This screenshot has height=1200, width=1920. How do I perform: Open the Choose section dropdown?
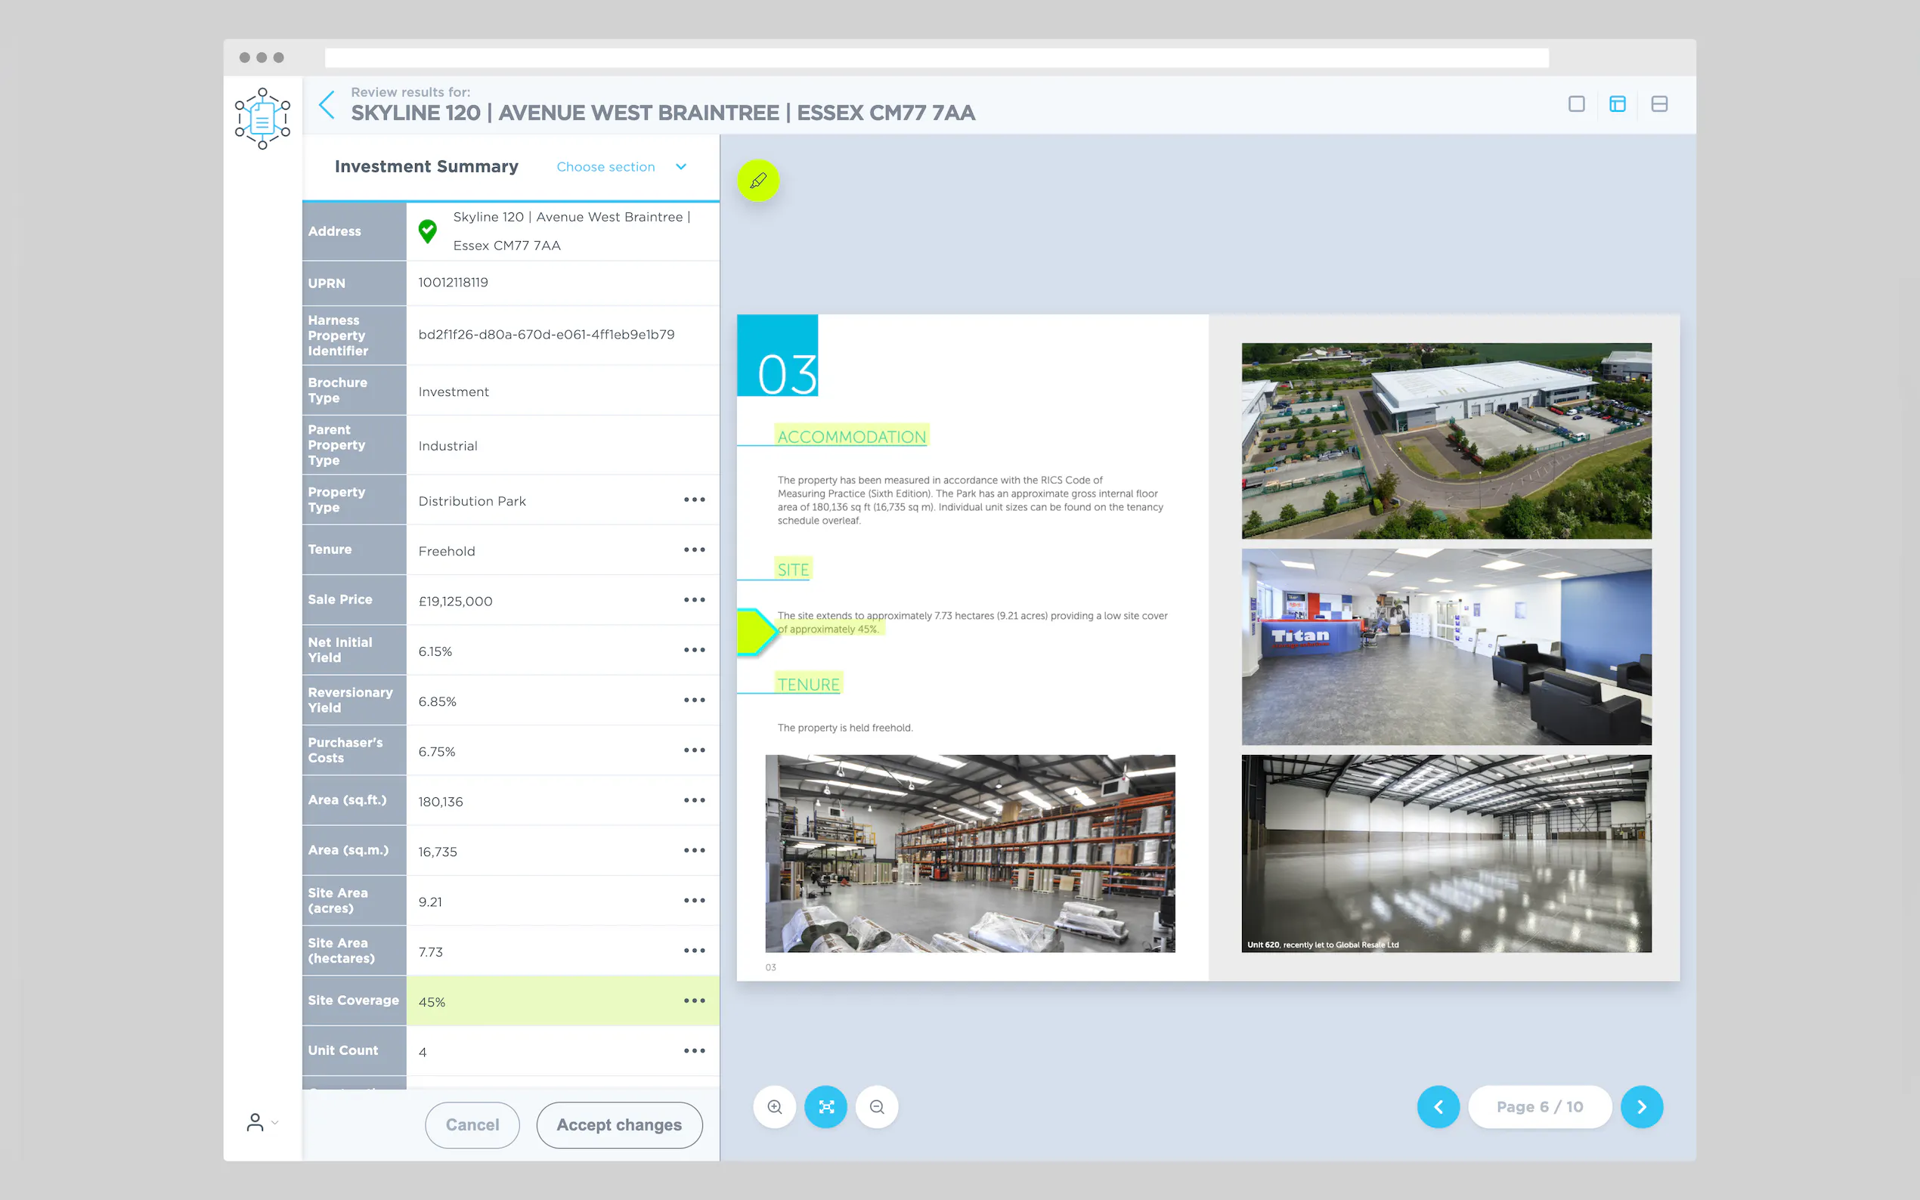click(x=621, y=167)
